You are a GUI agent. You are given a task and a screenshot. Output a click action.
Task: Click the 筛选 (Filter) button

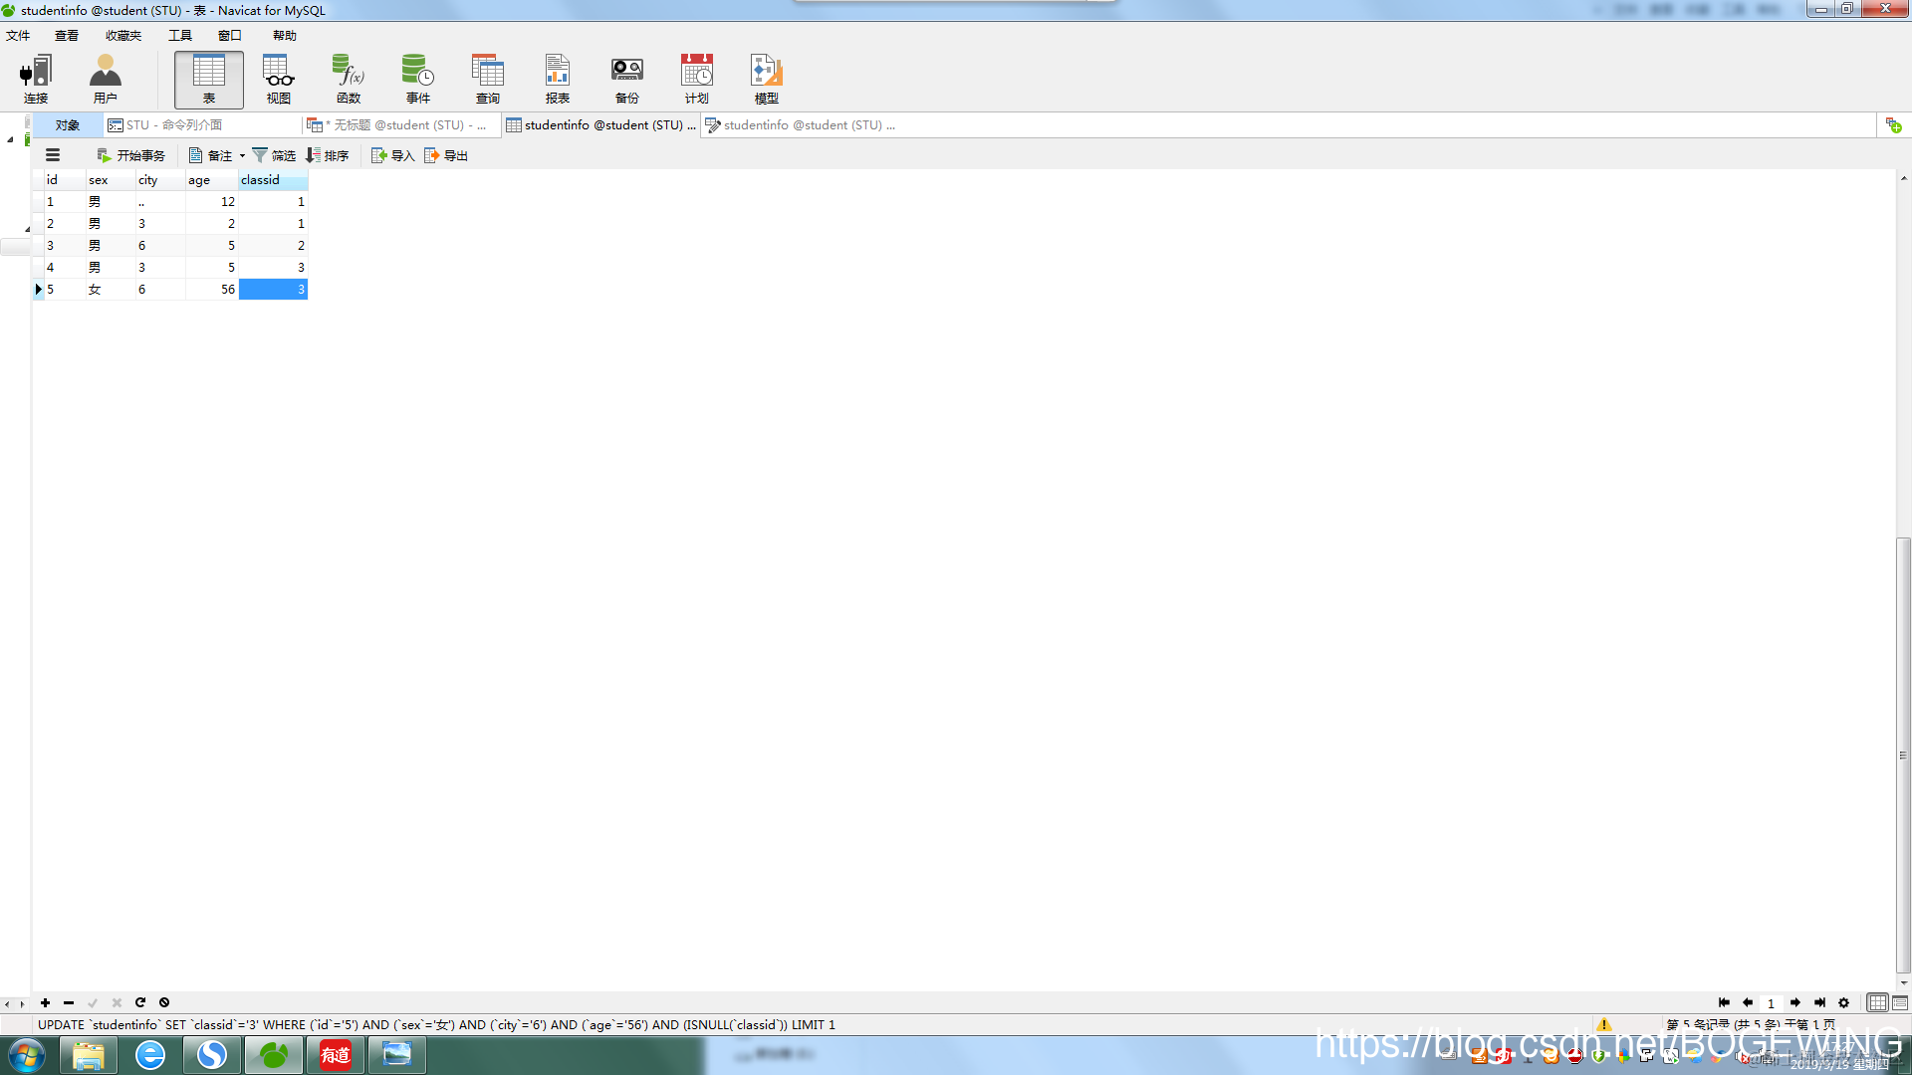274,155
